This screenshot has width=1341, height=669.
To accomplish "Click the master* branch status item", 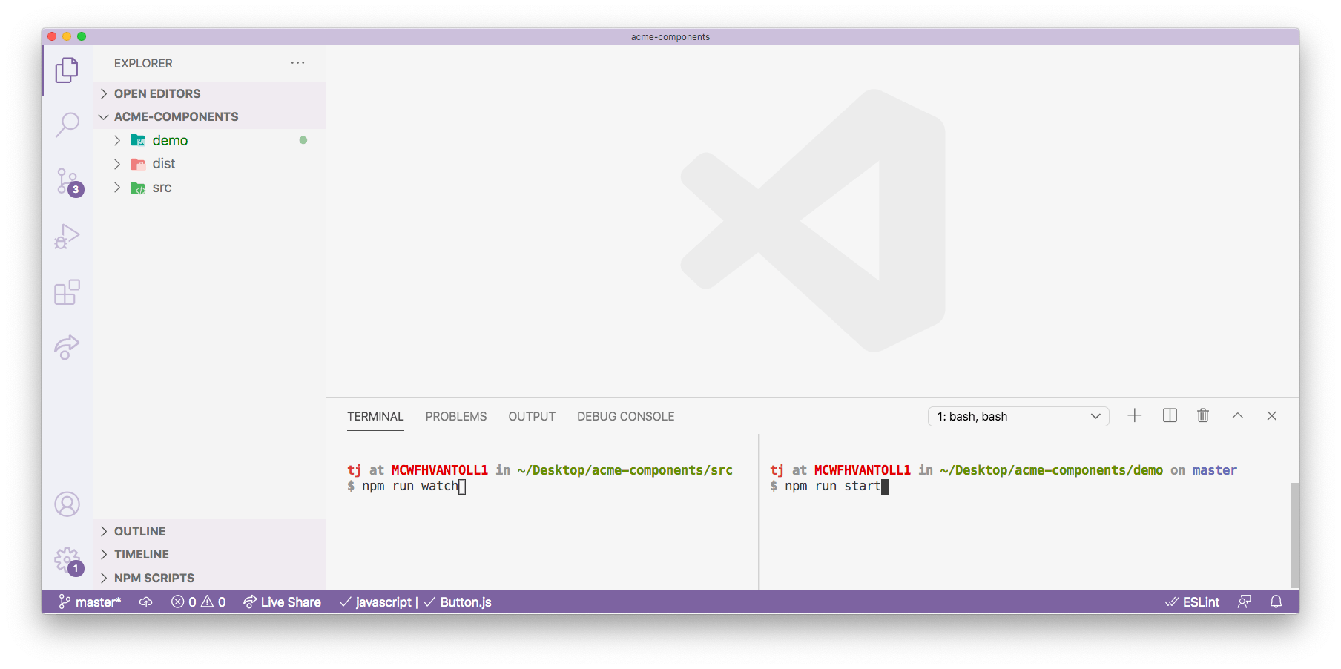I will coord(90,602).
